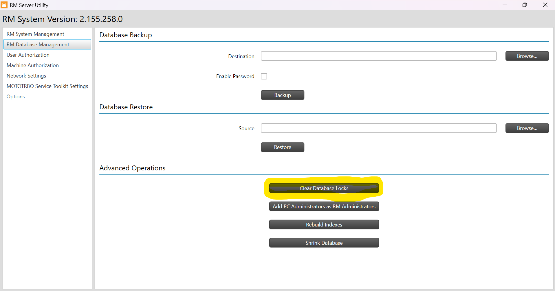This screenshot has width=555, height=291.
Task: Click the Source path field
Action: 379,128
